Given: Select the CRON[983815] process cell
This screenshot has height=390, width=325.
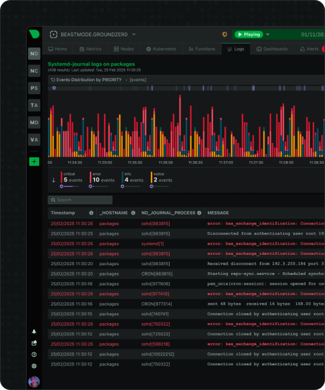Looking at the screenshot, I should [x=157, y=274].
